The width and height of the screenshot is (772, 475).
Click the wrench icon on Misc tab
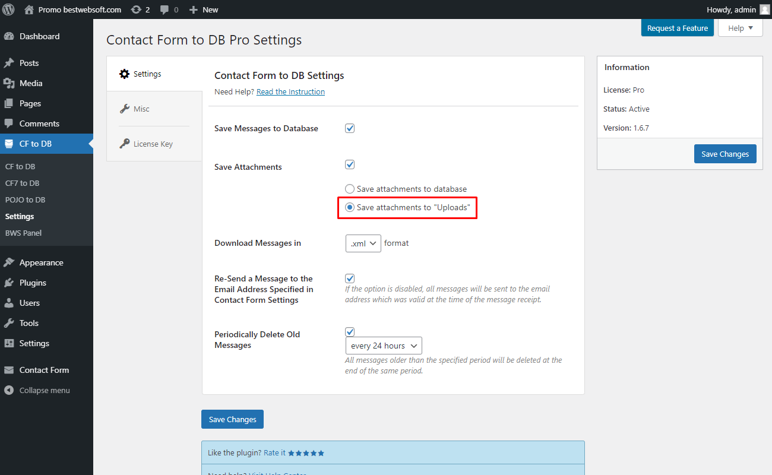point(124,109)
